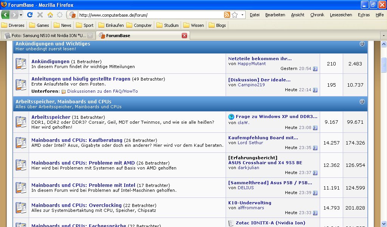Open the Chronik menu
The width and height of the screenshot is (387, 227).
(317, 15)
